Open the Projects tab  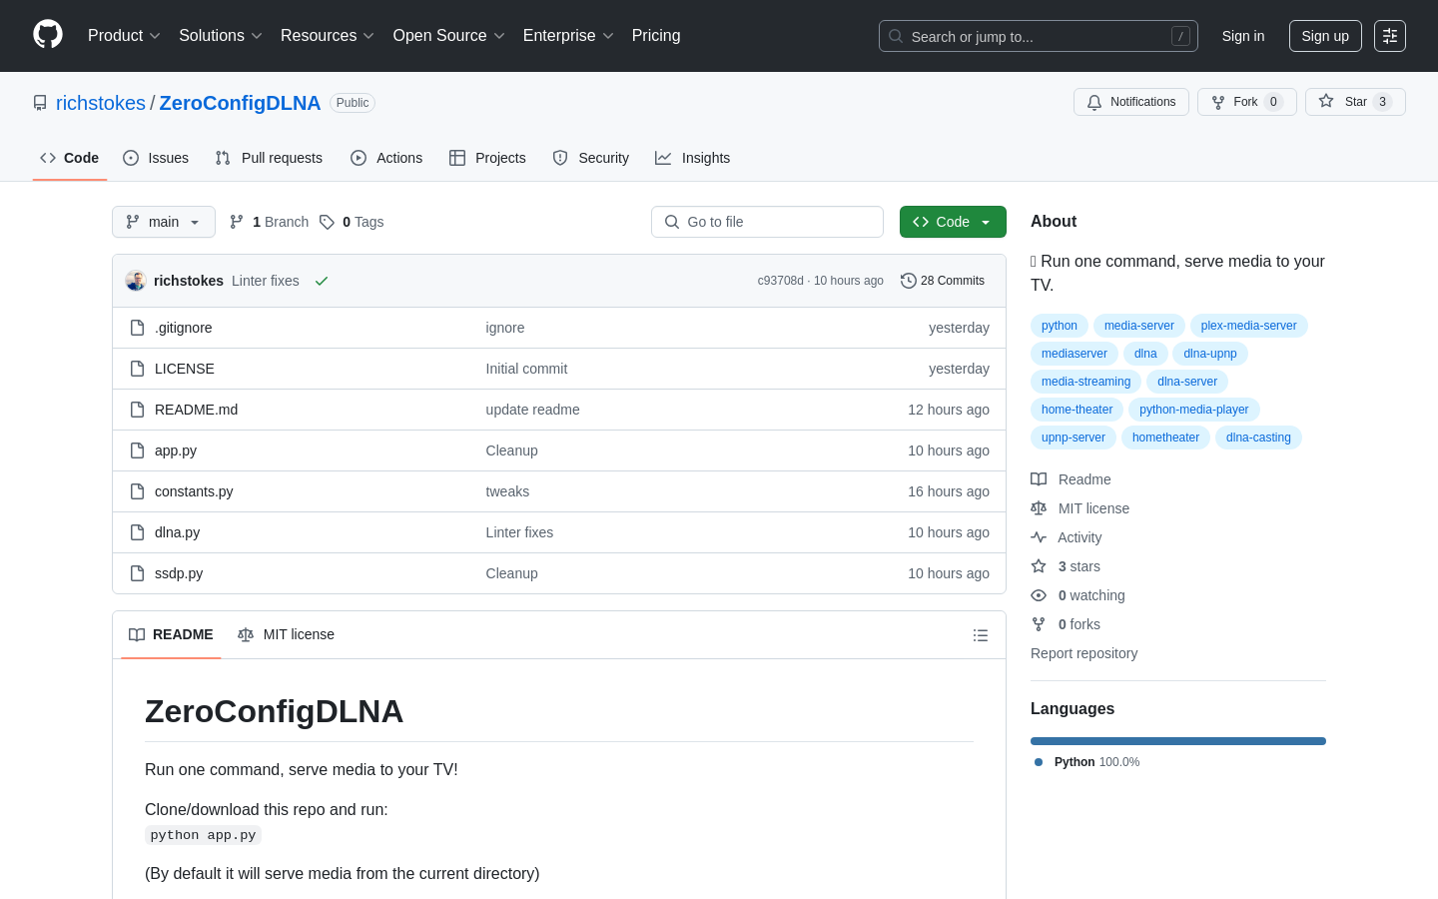tap(487, 158)
